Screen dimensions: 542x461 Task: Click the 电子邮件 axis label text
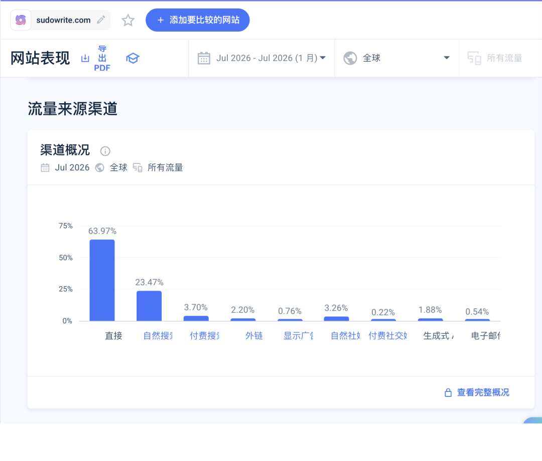click(x=486, y=335)
